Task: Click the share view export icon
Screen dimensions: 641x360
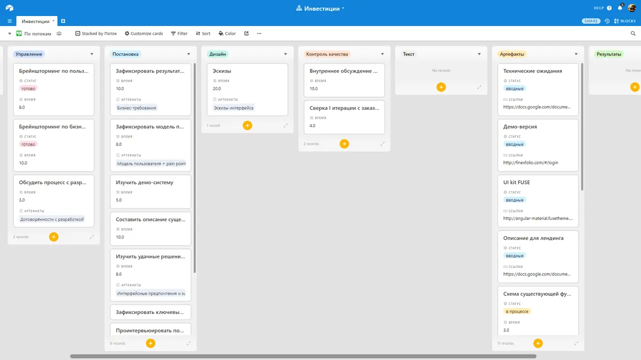Action: coord(246,33)
